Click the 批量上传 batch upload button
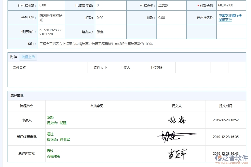 [x=28, y=57]
